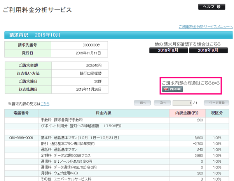Screen dimensions: 234x181
Task: Click the お支払期日 date 2019年11月26日
Action: pos(88,90)
